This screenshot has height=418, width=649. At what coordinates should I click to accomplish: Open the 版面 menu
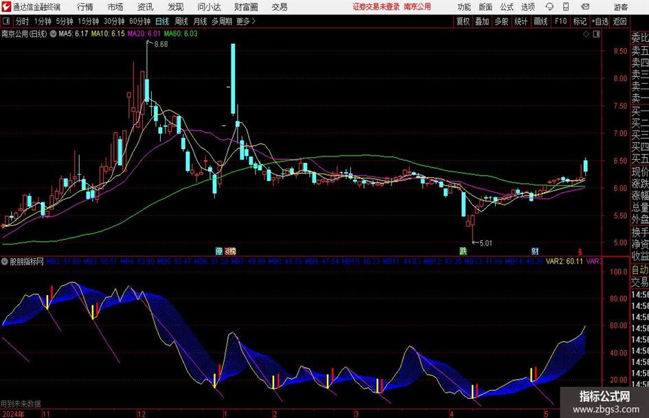pos(486,7)
